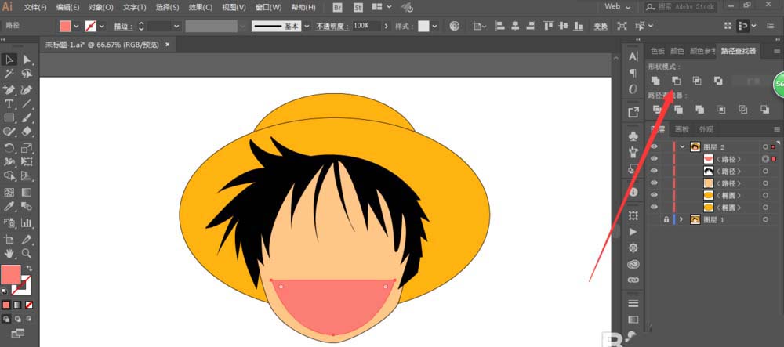Select the Pen tool
This screenshot has width=784, height=347.
coord(9,89)
